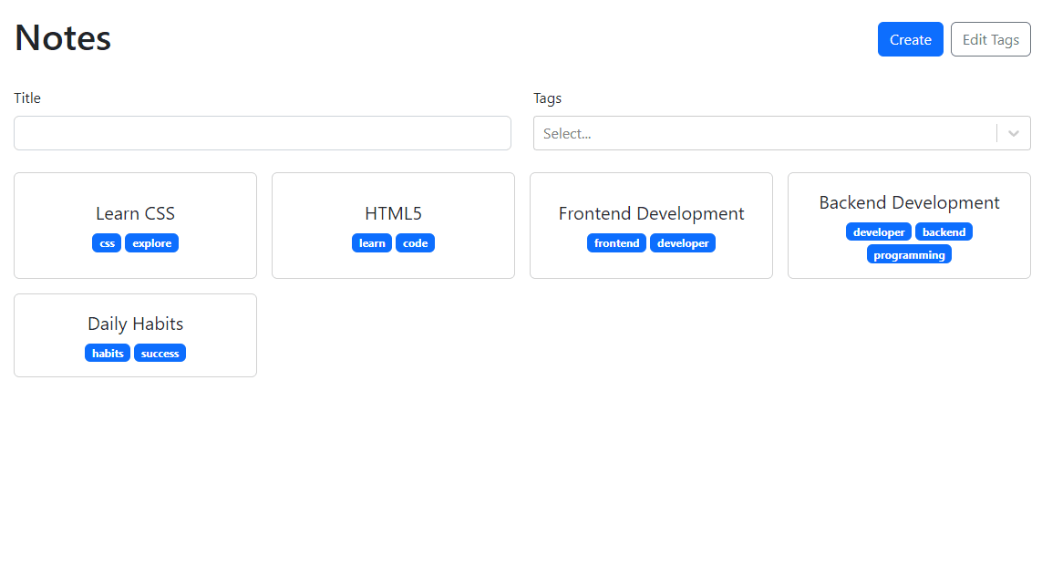Focus the Title search input field
Image resolution: width=1042 pixels, height=586 pixels.
pos(262,133)
